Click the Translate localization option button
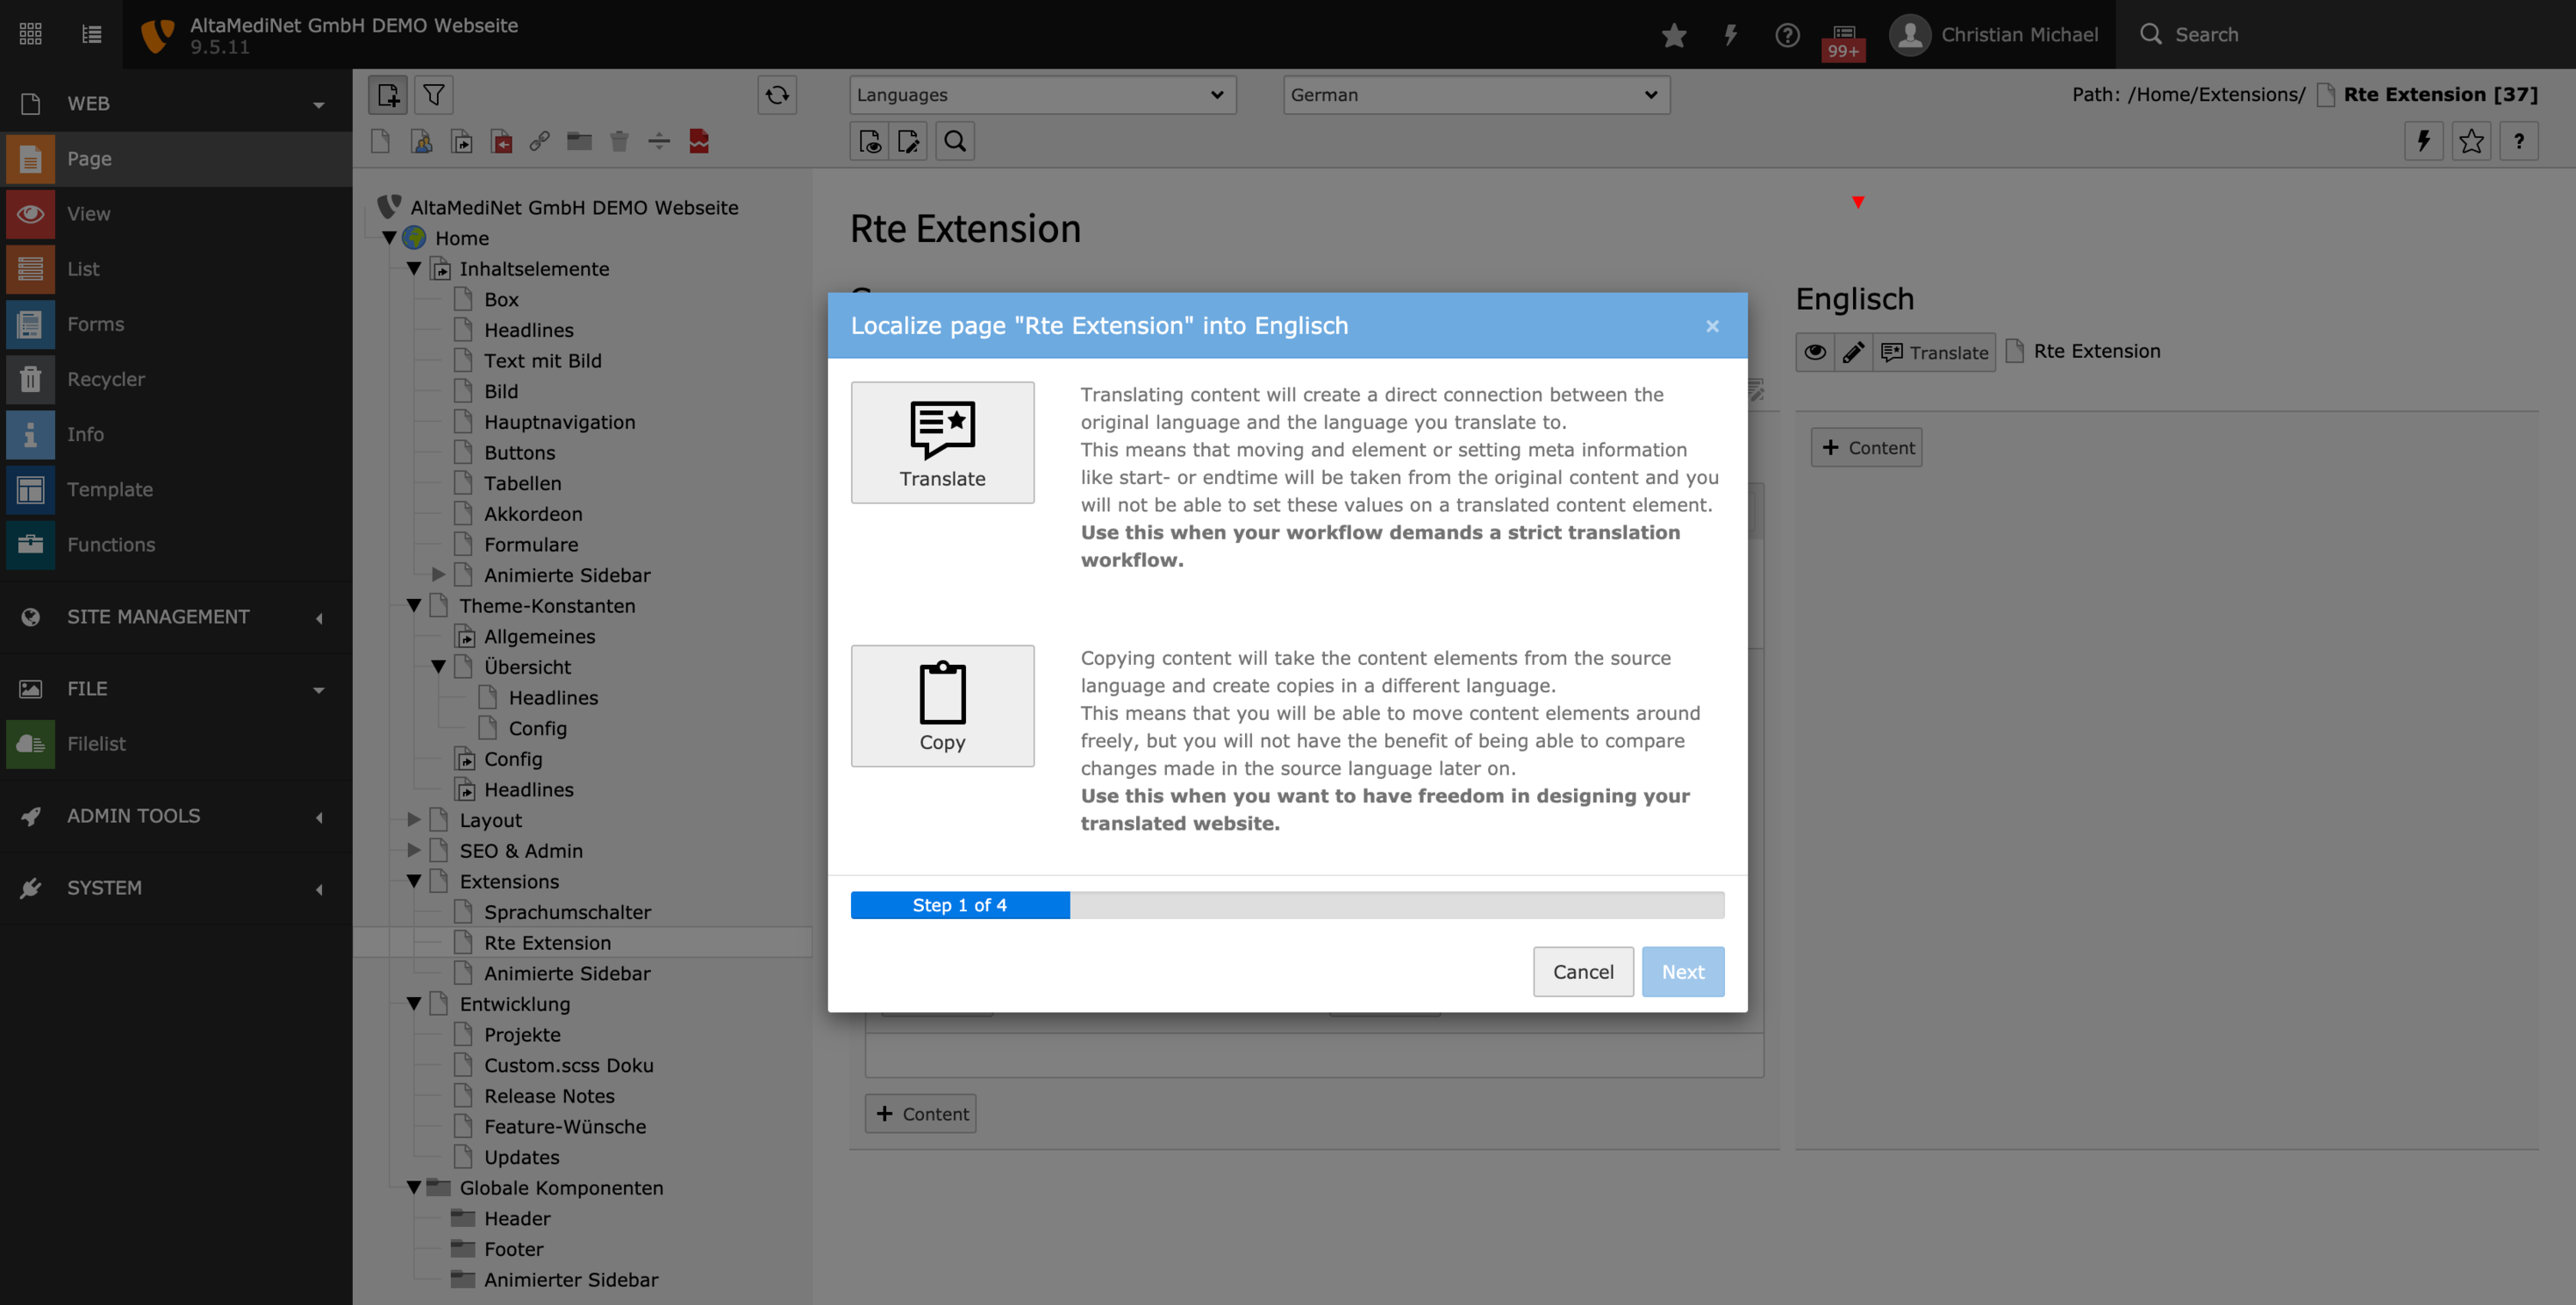This screenshot has height=1305, width=2576. coord(942,442)
